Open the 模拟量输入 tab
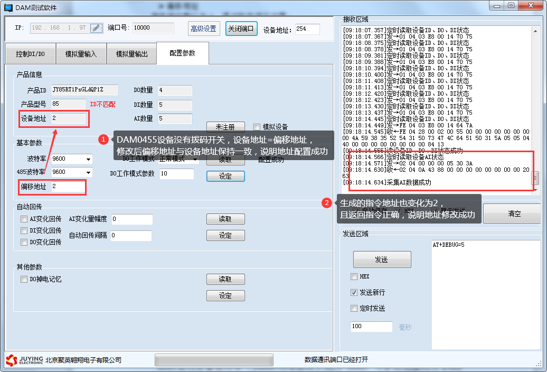Screen dimensions: 547x372 tap(81, 54)
